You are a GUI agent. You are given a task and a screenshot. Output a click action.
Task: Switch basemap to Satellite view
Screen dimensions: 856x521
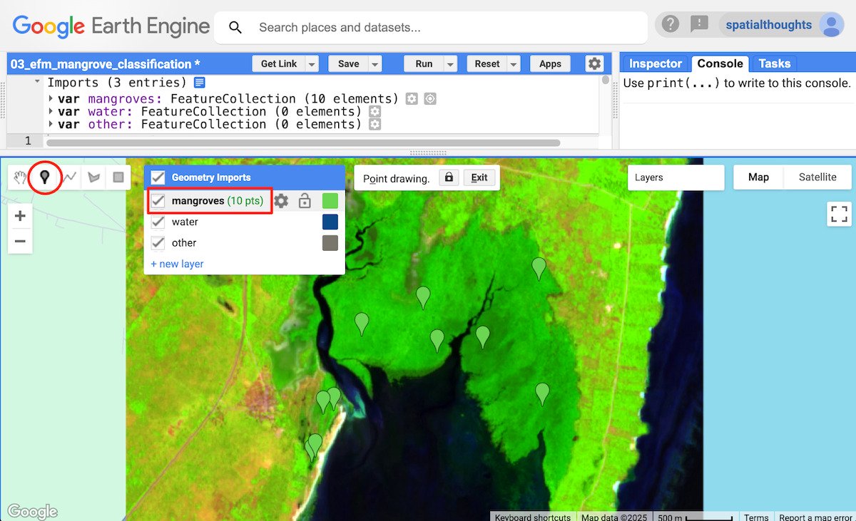click(817, 177)
